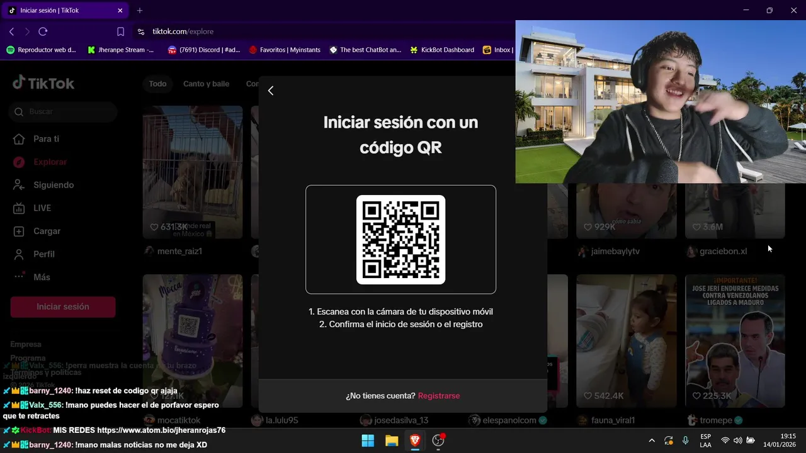Open the Wi-Fi network tray icon
Image resolution: width=806 pixels, height=453 pixels.
[x=725, y=440]
